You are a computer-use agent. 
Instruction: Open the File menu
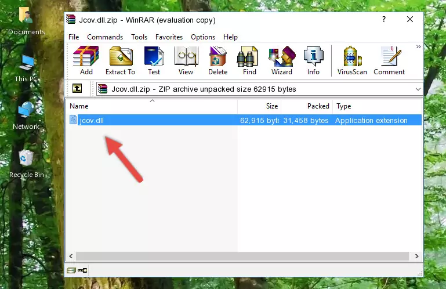(x=74, y=37)
